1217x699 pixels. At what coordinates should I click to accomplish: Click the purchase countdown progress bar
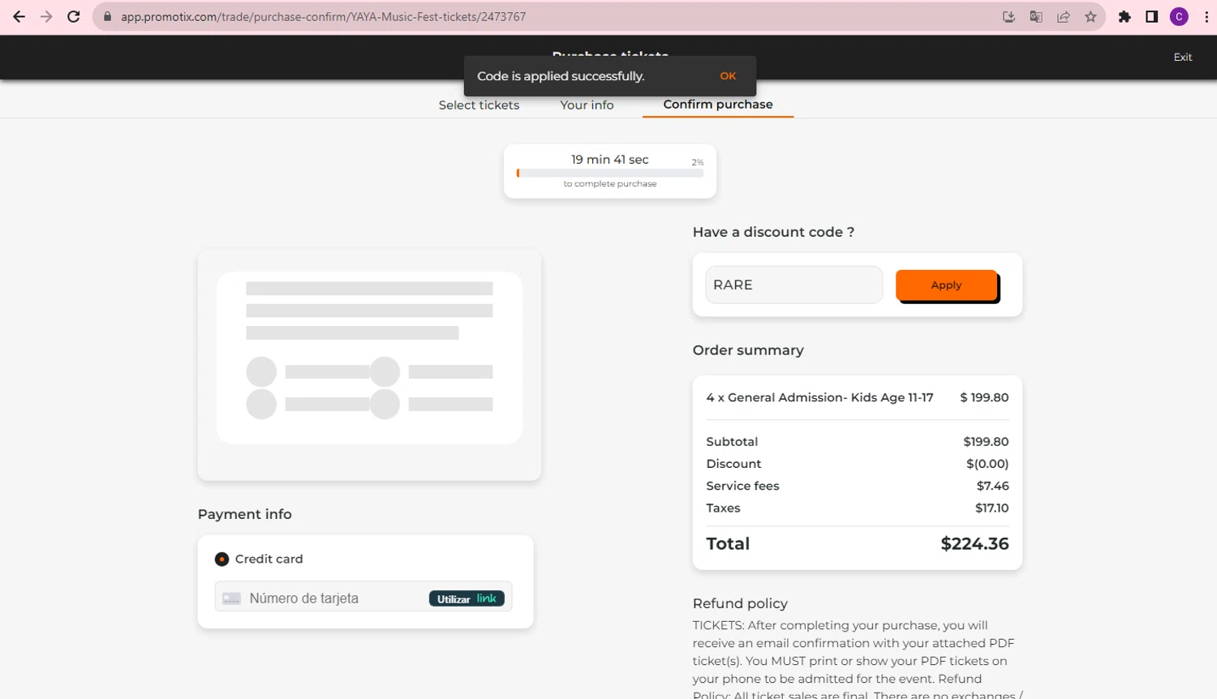[610, 173]
